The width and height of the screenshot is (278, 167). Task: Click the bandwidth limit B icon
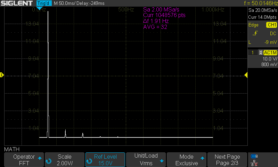coord(261,53)
